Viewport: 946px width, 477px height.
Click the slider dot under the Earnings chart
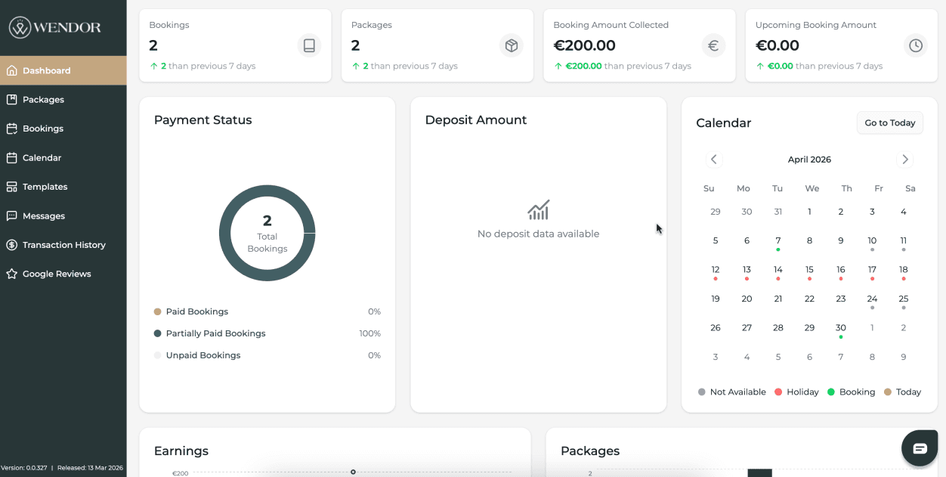[x=353, y=472]
